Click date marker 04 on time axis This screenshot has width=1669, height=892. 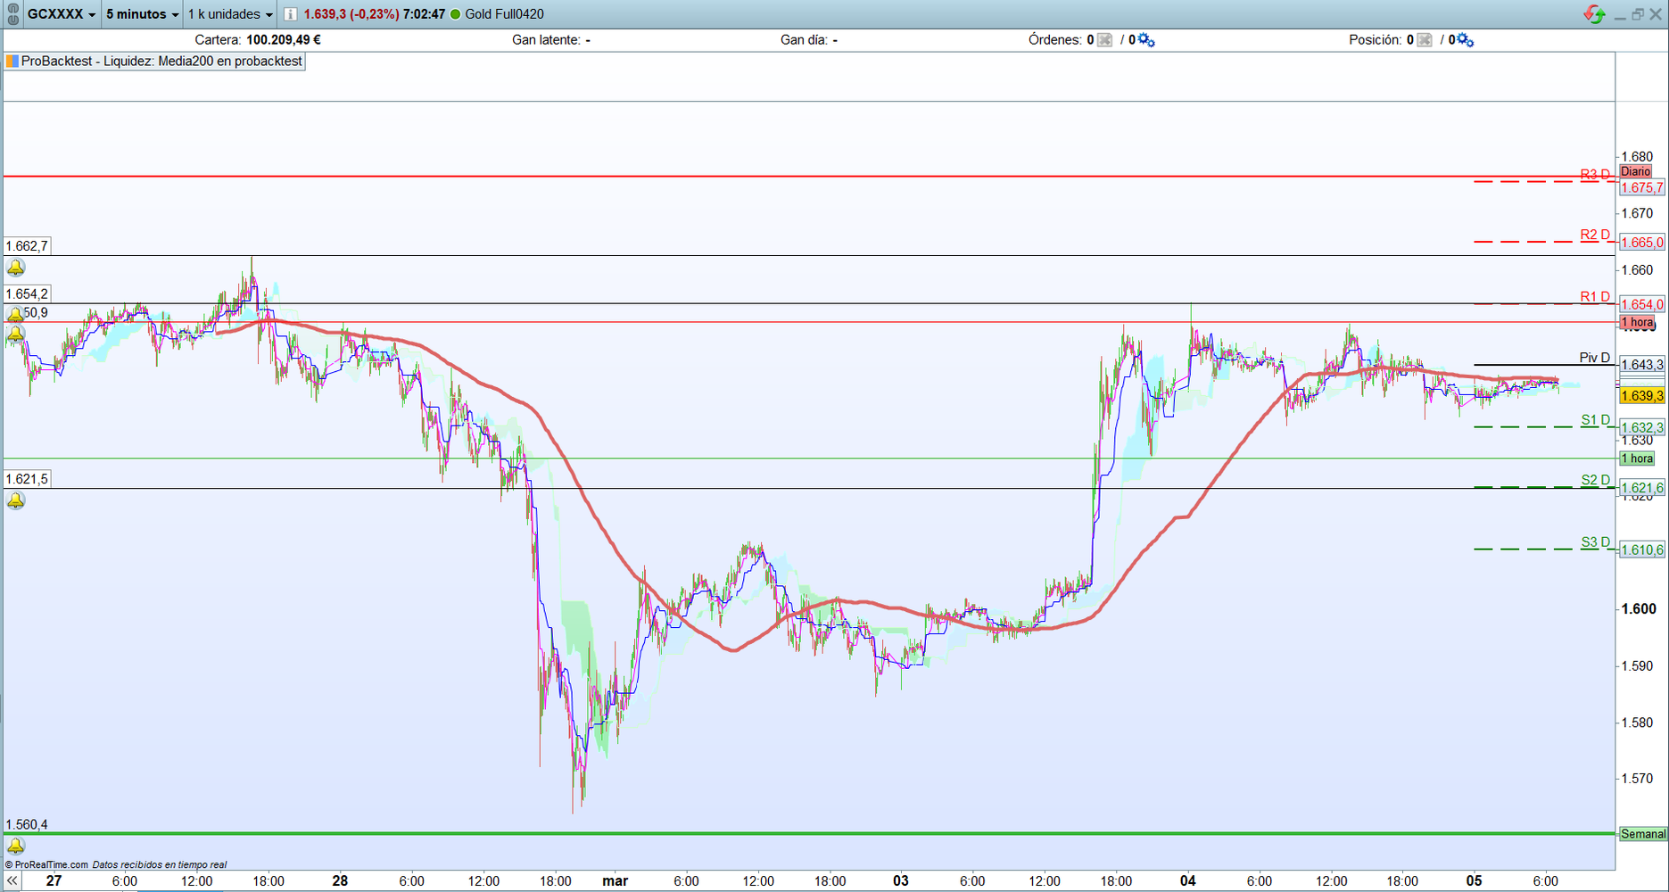tap(1187, 881)
